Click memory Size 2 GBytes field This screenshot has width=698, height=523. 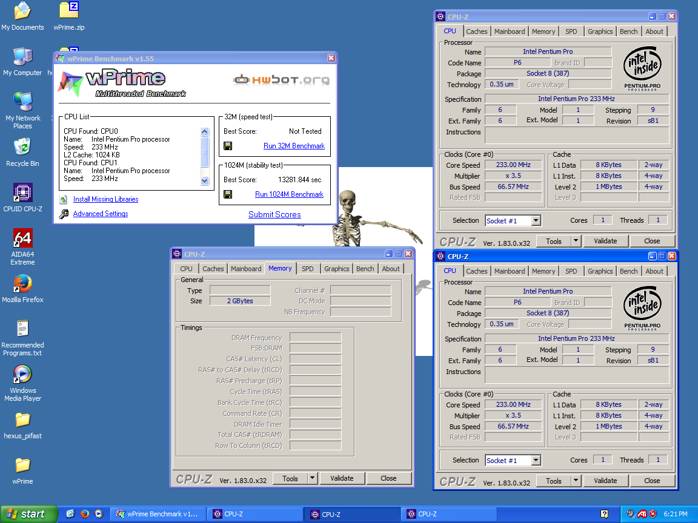pos(240,301)
